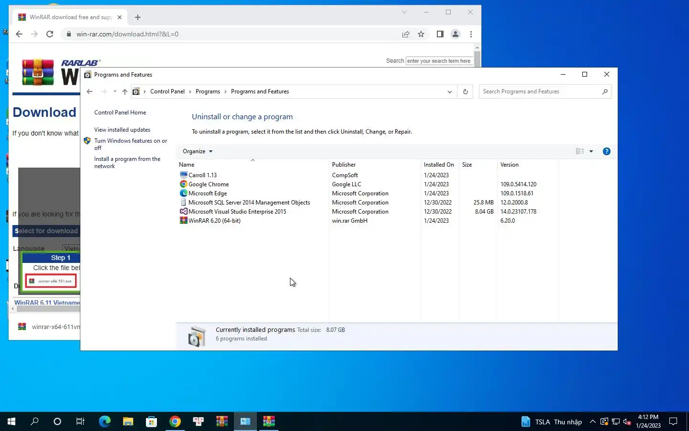Click the muted volume tray icon
The width and height of the screenshot is (689, 431).
(x=627, y=422)
